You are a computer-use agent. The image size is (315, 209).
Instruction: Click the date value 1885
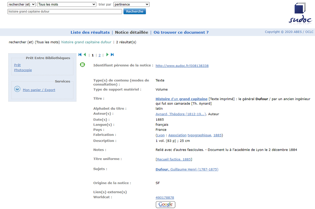[x=160, y=120]
